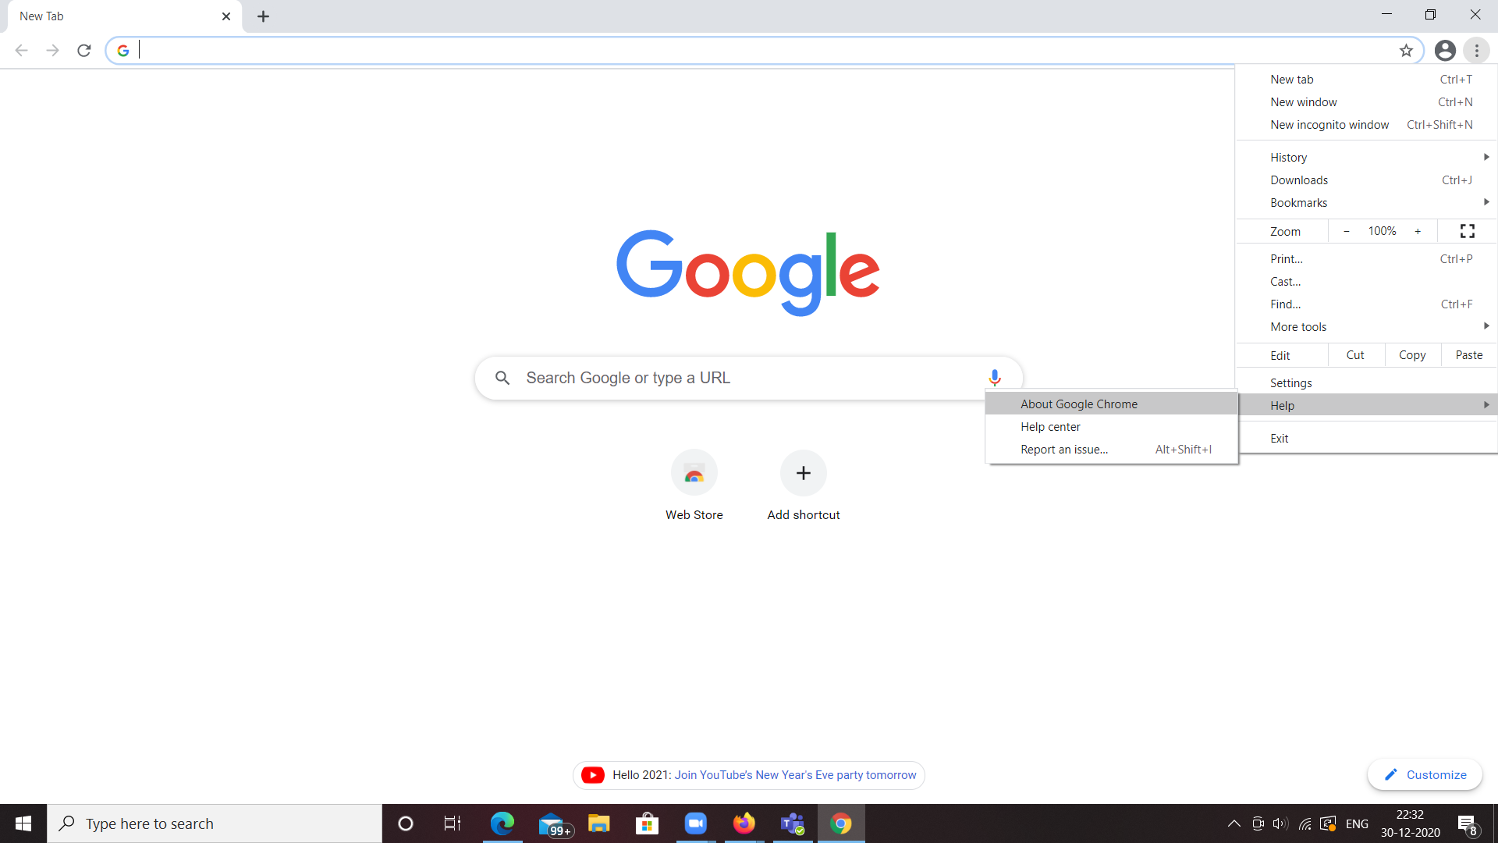Click the Web Store shortcut icon
This screenshot has width=1498, height=843.
[x=694, y=474]
